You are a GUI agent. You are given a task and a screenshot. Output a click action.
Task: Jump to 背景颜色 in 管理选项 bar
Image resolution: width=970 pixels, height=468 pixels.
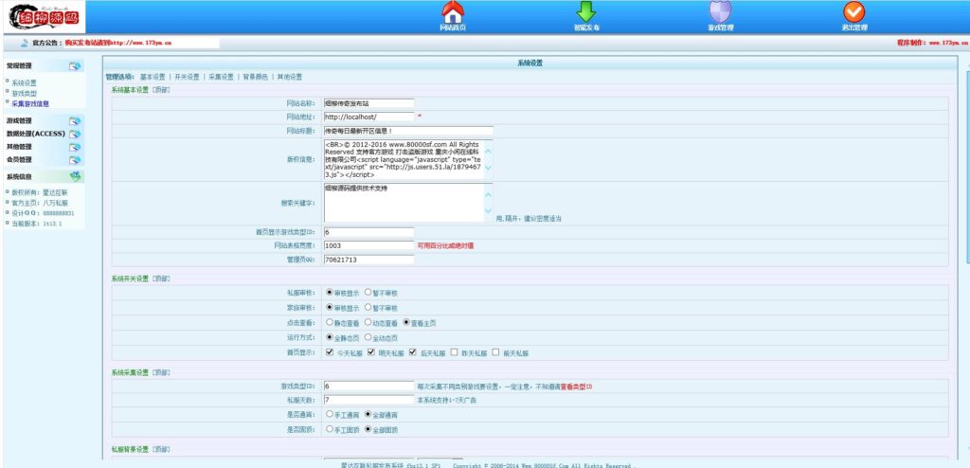pyautogui.click(x=256, y=77)
